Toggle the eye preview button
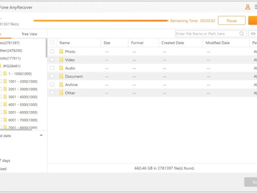 point(253,34)
